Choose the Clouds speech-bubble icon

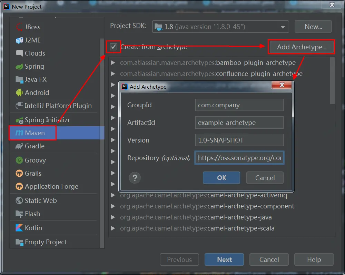(19, 53)
